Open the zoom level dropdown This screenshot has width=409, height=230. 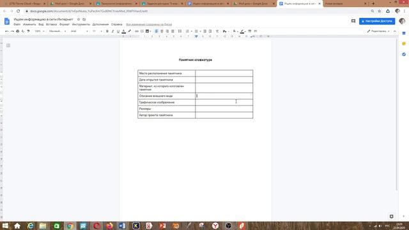[40, 31]
